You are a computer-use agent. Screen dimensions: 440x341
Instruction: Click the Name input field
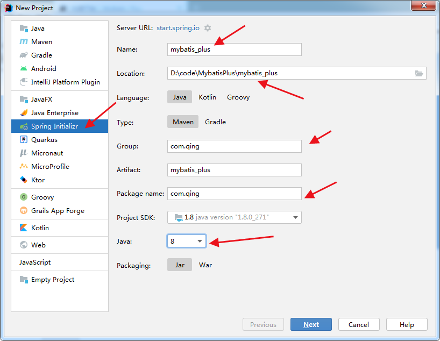pos(235,49)
